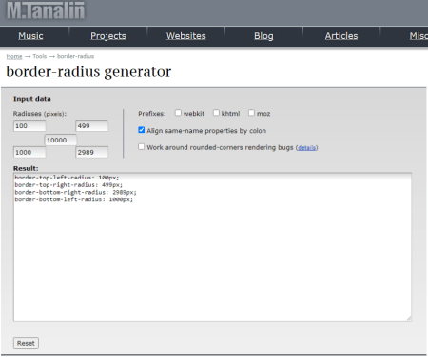Open the Music navigation item
The image size is (428, 359).
click(30, 36)
